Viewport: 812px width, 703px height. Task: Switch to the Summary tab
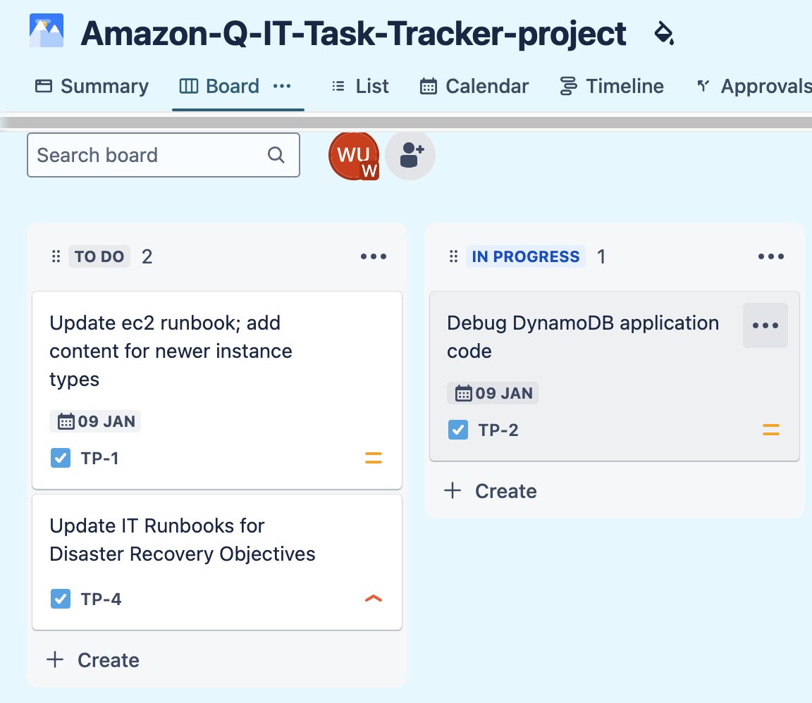pyautogui.click(x=92, y=86)
